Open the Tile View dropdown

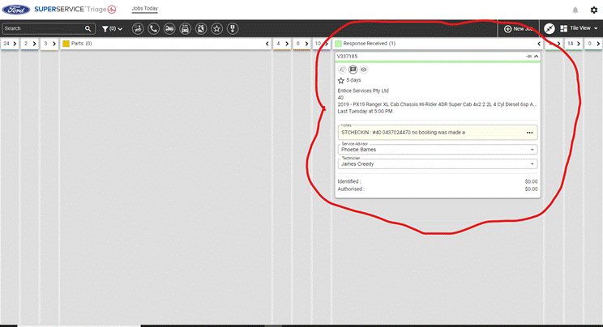pyautogui.click(x=579, y=28)
